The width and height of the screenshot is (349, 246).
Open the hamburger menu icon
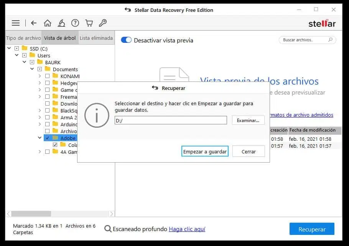pyautogui.click(x=16, y=23)
